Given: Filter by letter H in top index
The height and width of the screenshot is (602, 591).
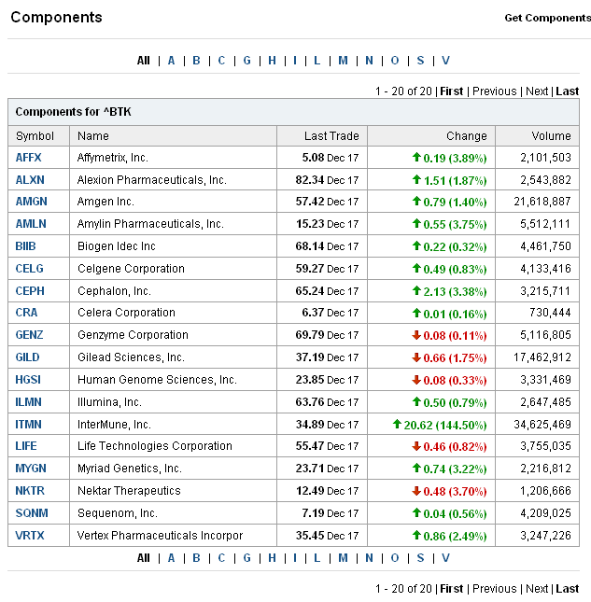Looking at the screenshot, I should tap(272, 61).
